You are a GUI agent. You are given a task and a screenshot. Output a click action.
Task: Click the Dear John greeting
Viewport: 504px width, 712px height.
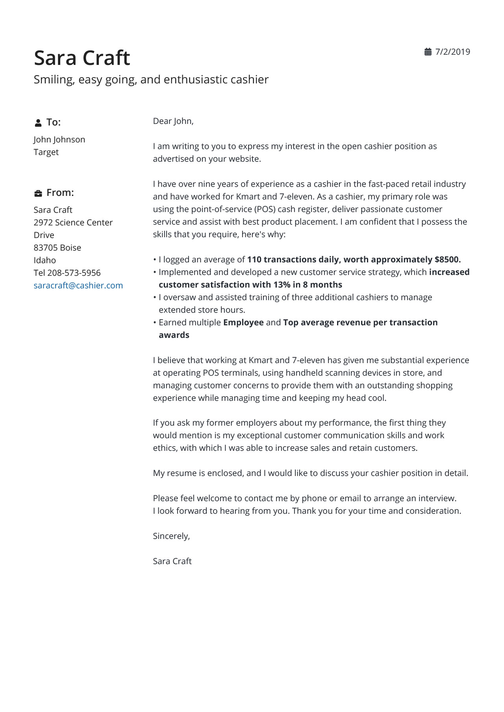point(173,121)
